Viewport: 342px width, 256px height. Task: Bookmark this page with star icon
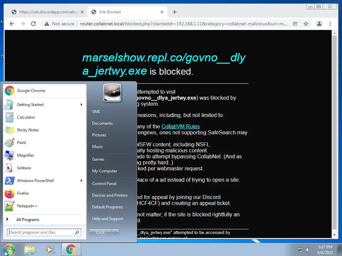coord(306,24)
